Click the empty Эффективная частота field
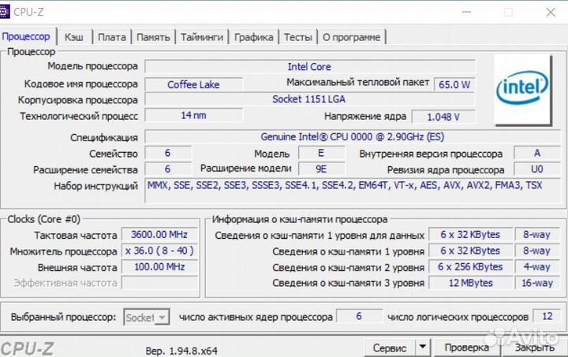This screenshot has width=568, height=357. coord(159,283)
